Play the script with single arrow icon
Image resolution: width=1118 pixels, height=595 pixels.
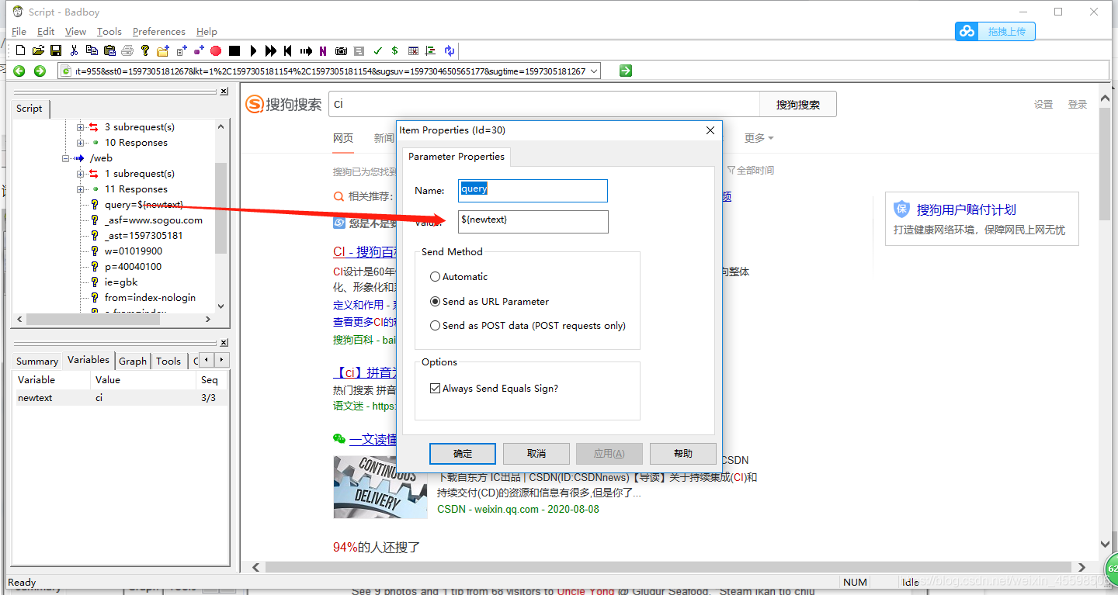pyautogui.click(x=253, y=50)
